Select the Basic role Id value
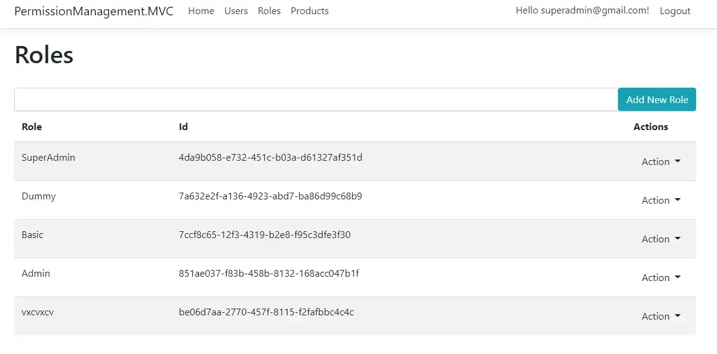 (x=264, y=234)
